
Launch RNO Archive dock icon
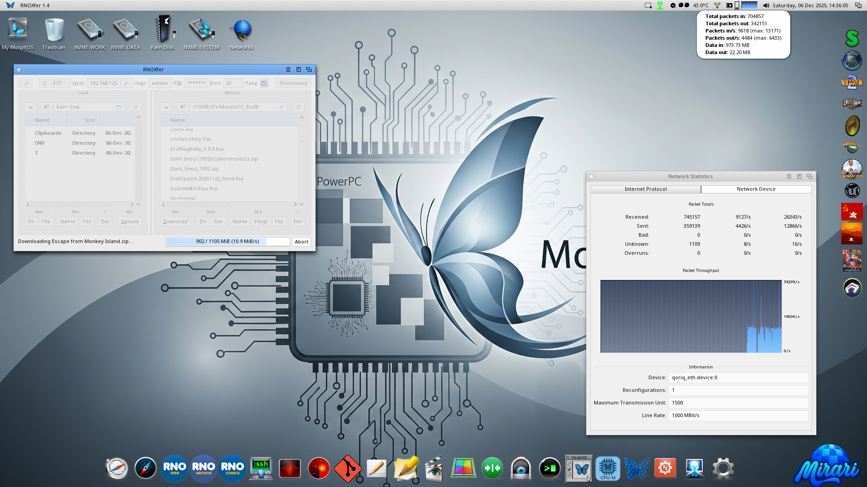pyautogui.click(x=203, y=469)
